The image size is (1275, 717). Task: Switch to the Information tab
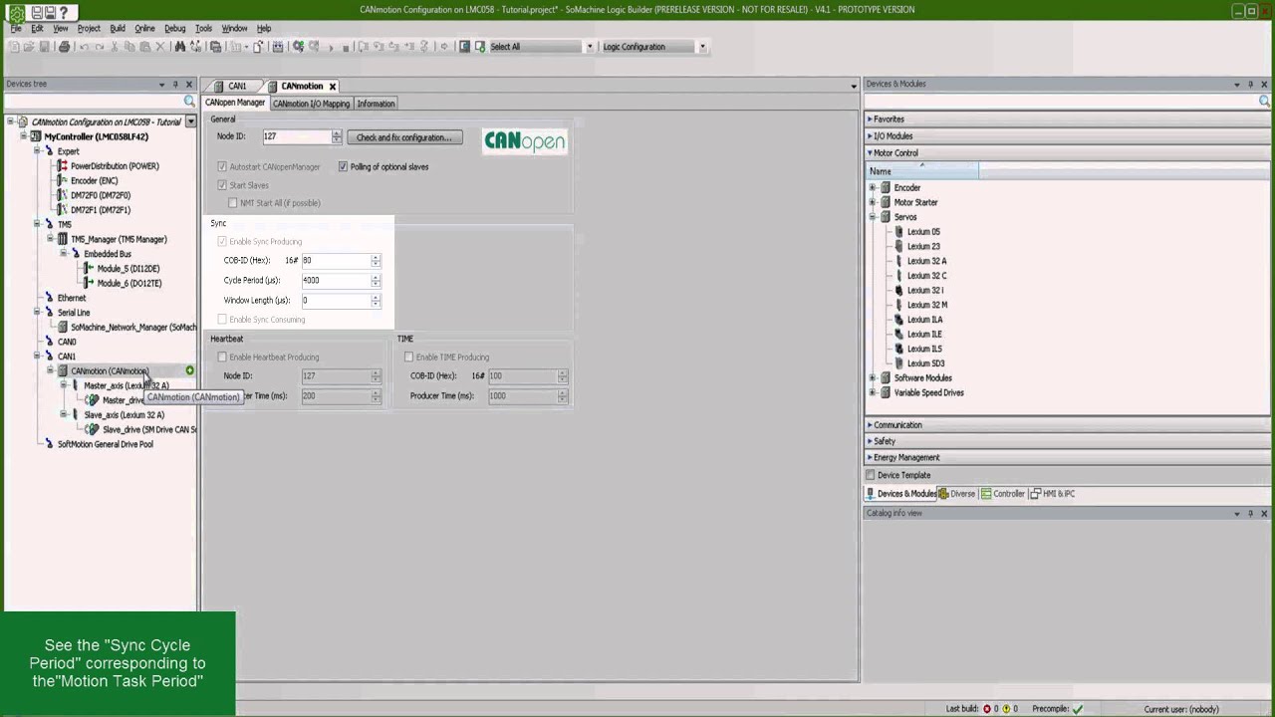(x=376, y=104)
